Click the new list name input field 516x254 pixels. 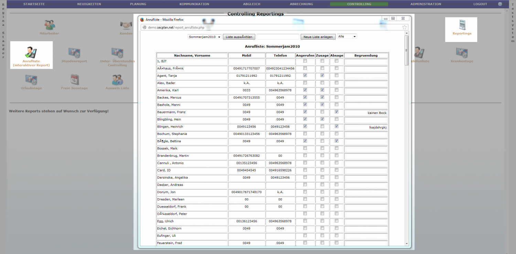coord(278,37)
